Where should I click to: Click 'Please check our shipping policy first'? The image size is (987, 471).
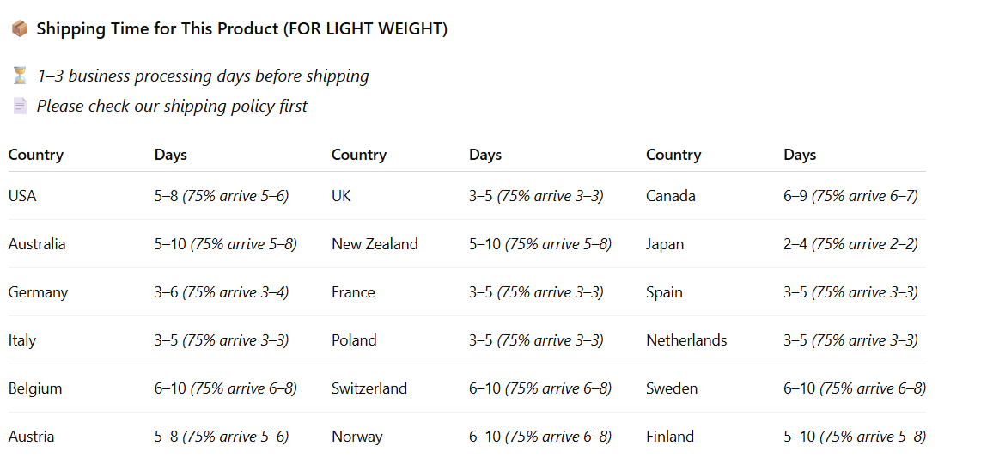[x=172, y=107]
